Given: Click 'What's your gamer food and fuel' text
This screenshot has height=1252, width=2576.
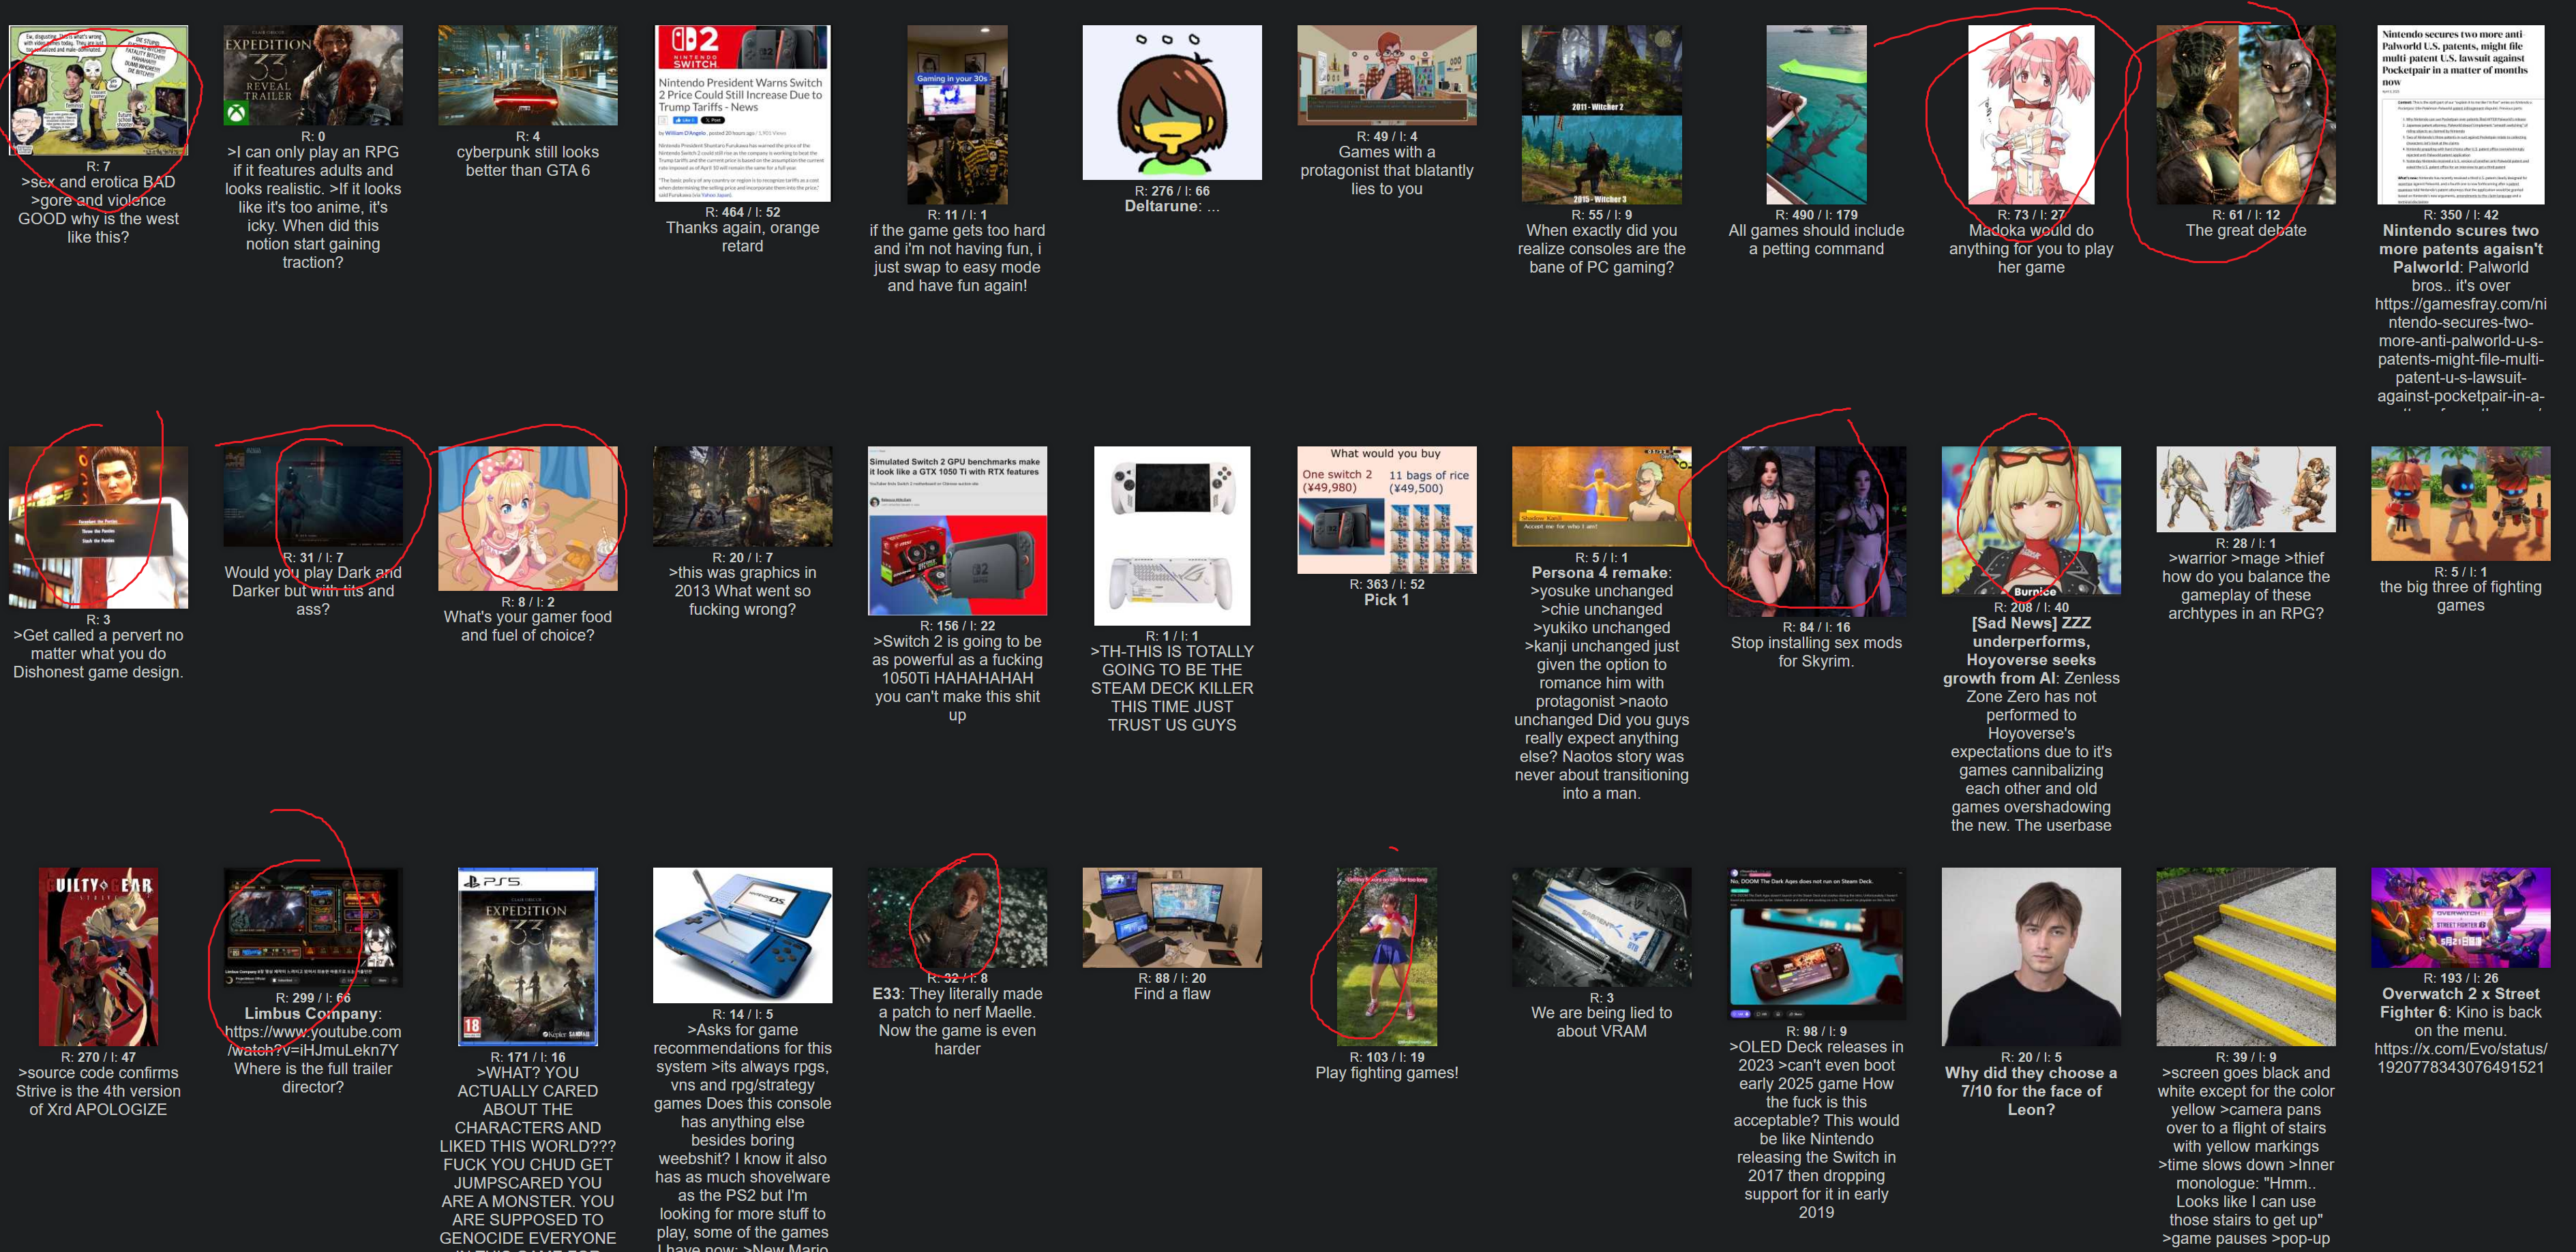Looking at the screenshot, I should (x=528, y=626).
